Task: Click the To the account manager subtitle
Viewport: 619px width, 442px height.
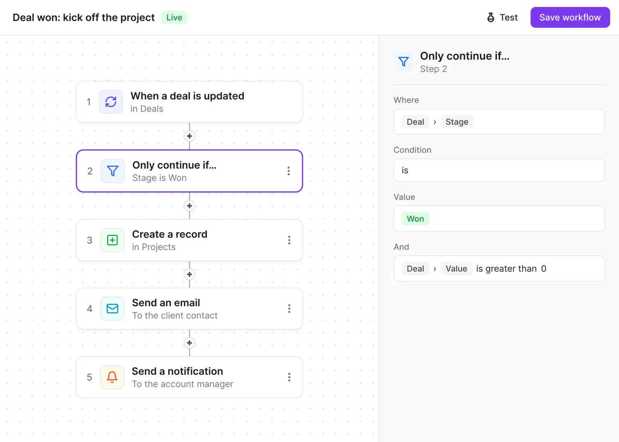Action: [183, 384]
